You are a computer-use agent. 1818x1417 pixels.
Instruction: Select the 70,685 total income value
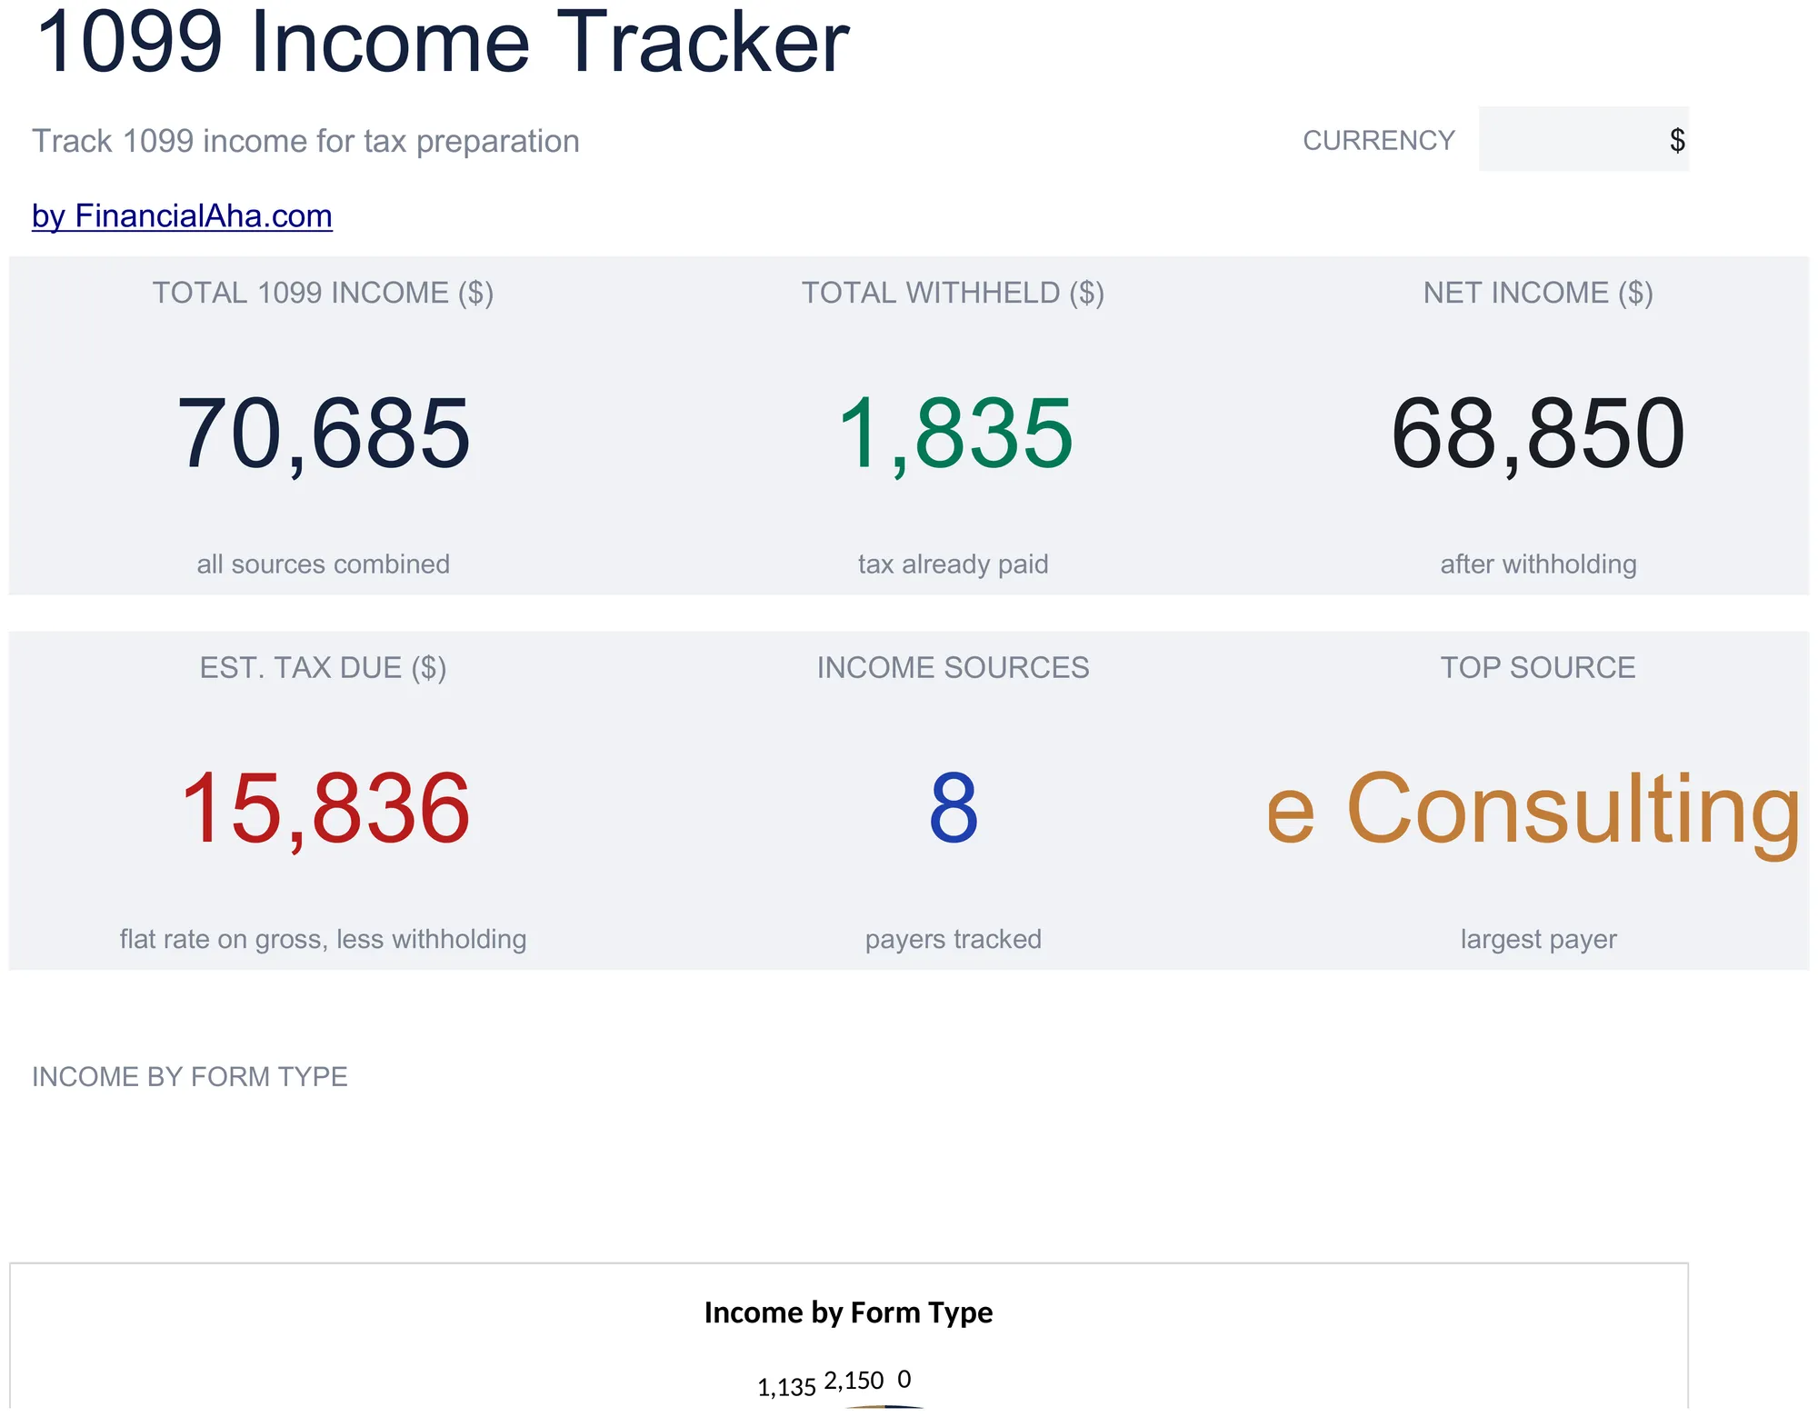coord(324,434)
